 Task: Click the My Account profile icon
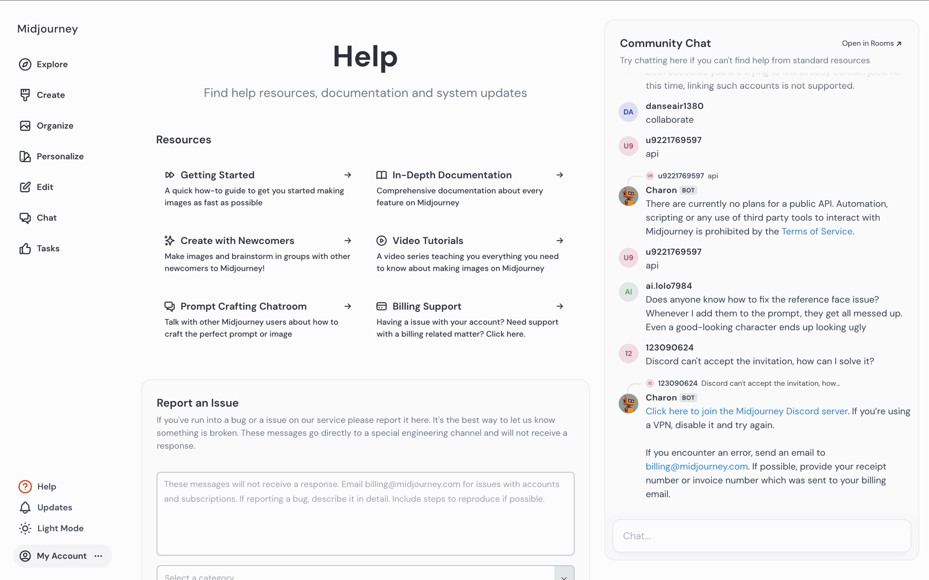point(25,556)
